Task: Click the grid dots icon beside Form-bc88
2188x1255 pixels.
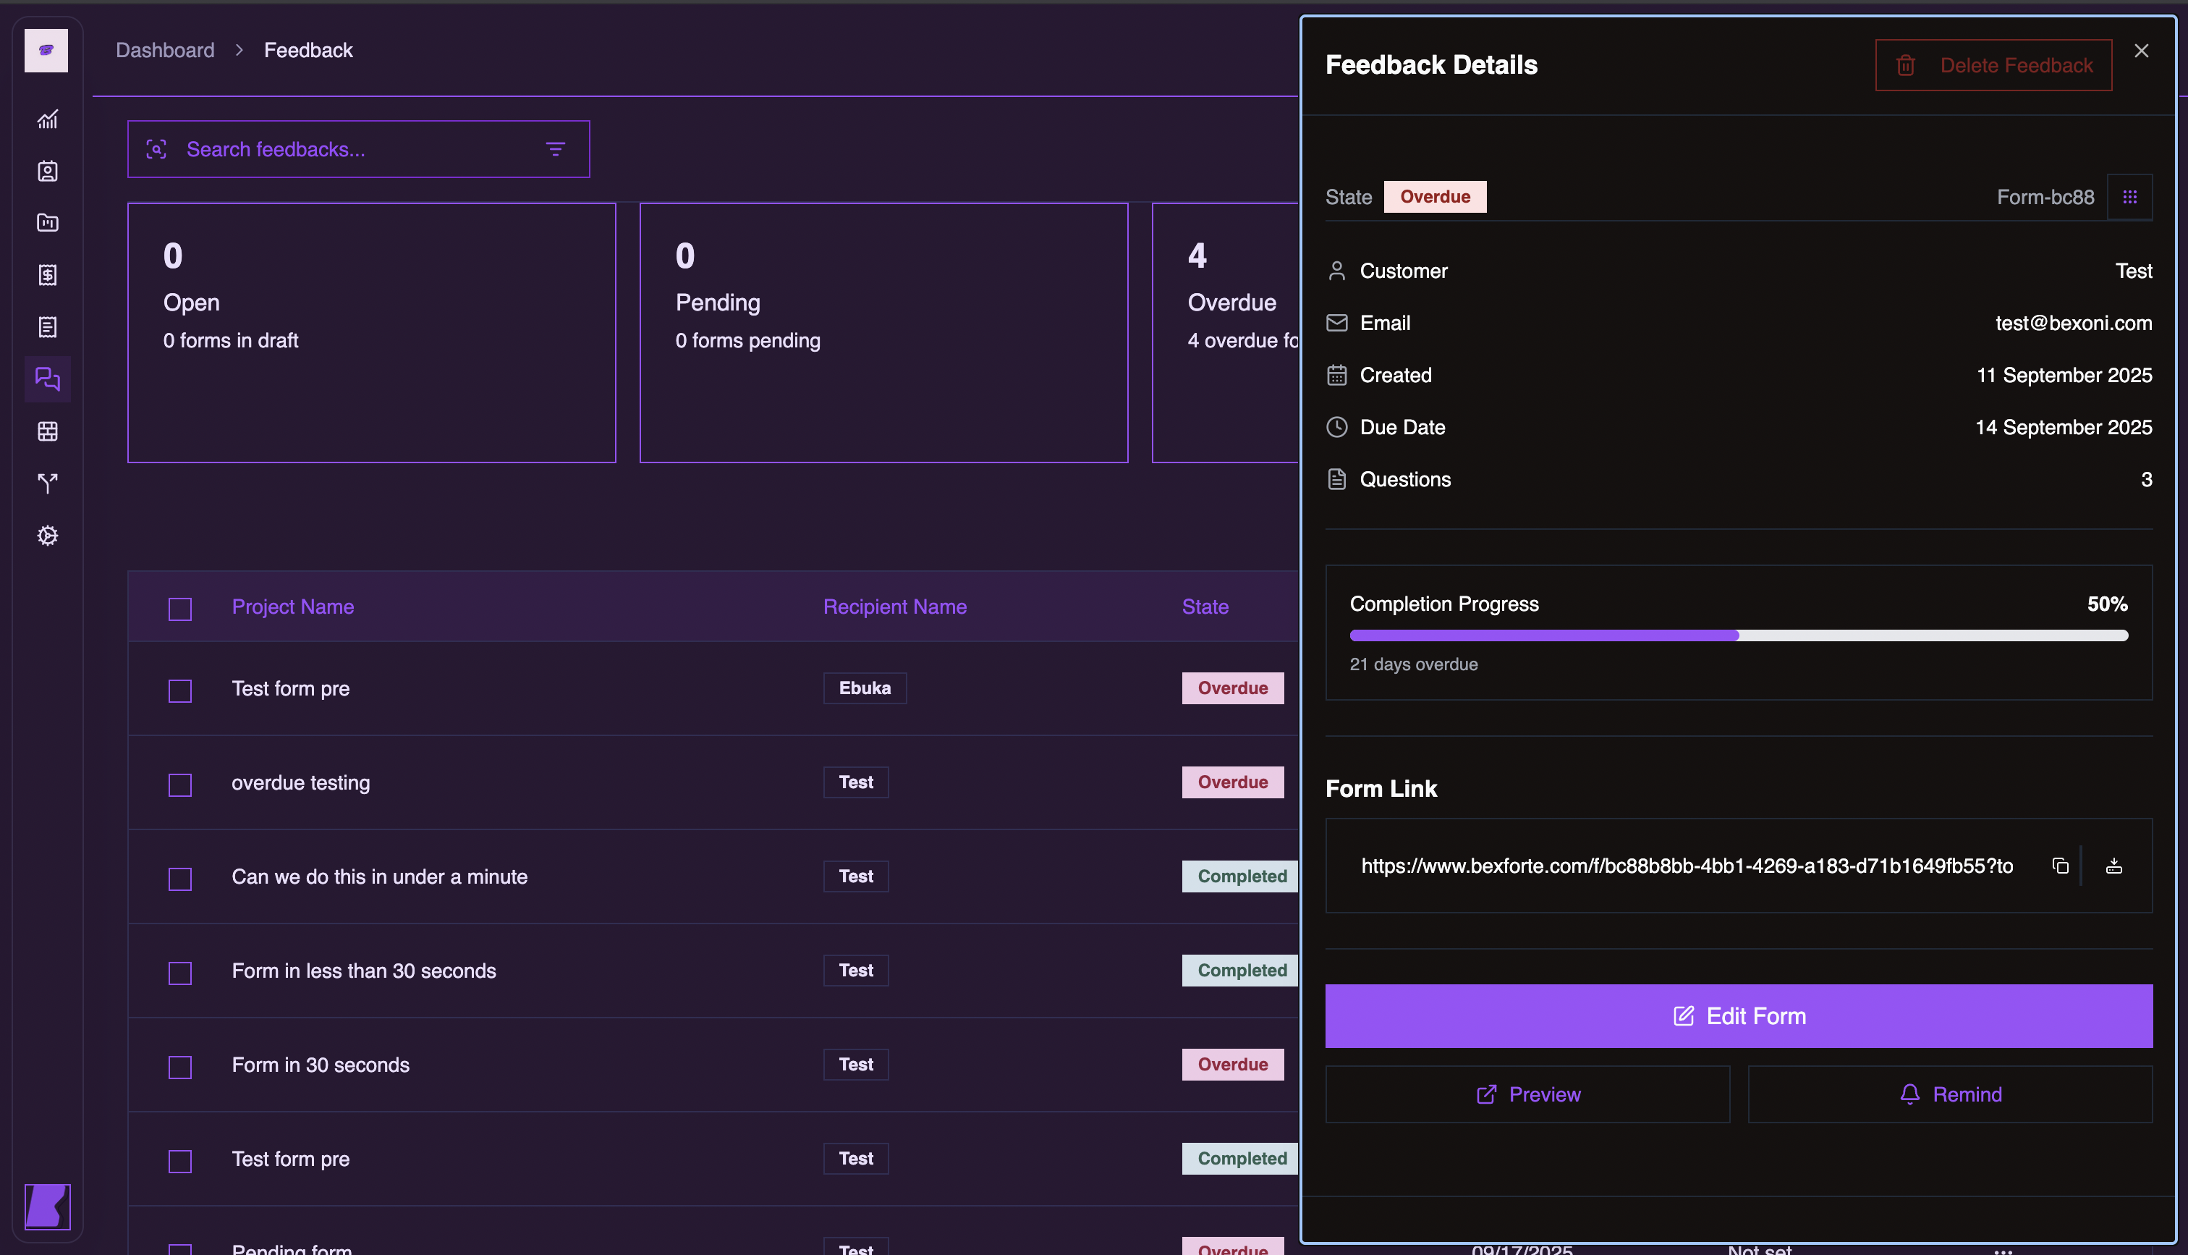Action: 2129,198
